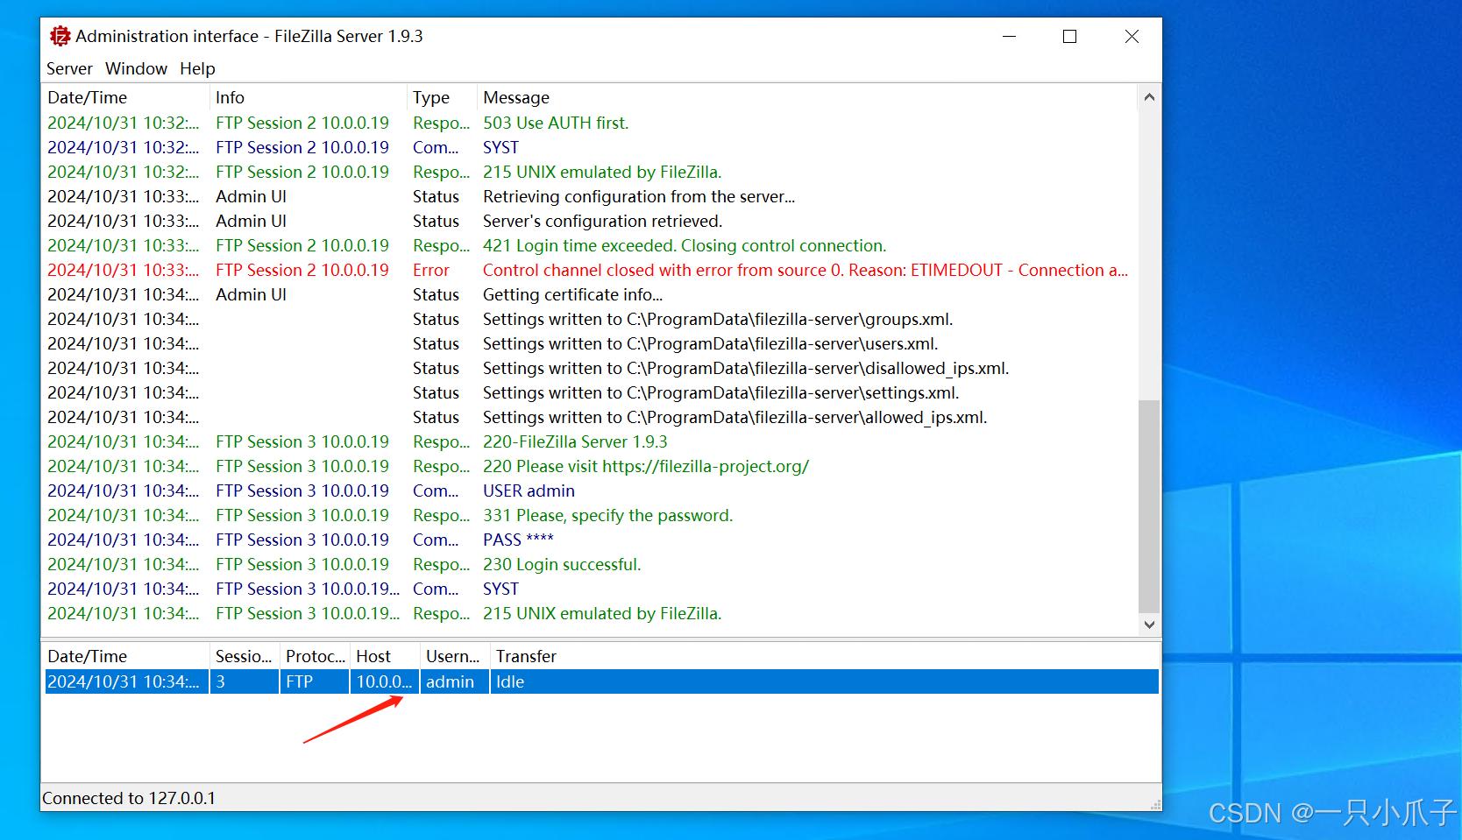Click the 'FTP' protocol cell in sessions
This screenshot has height=840, width=1462.
coord(315,681)
